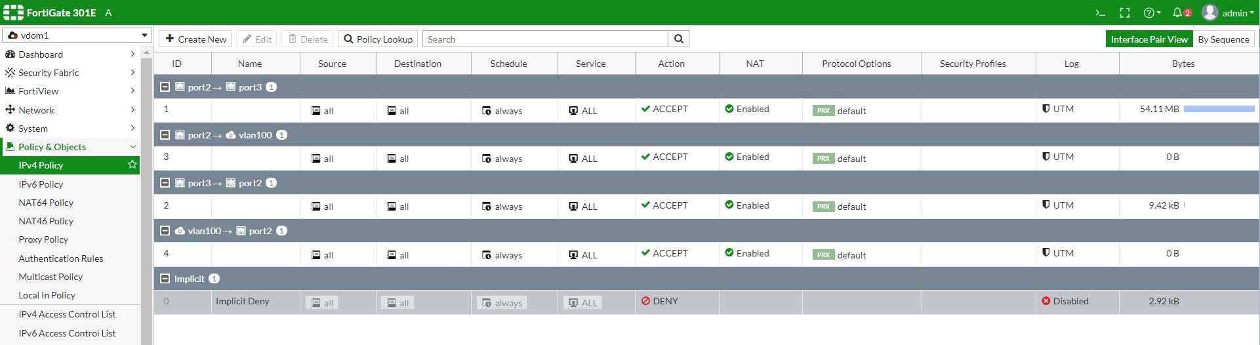Open the vdom1 selector dropdown
The width and height of the screenshot is (1260, 345).
coord(77,35)
